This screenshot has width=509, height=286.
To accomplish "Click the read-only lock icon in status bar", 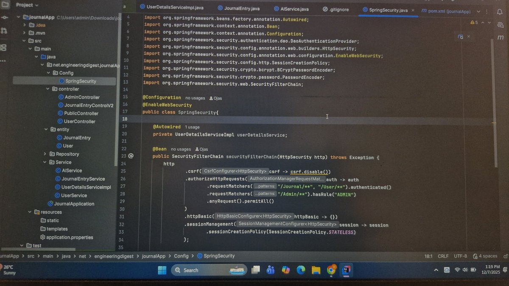I will 505,256.
